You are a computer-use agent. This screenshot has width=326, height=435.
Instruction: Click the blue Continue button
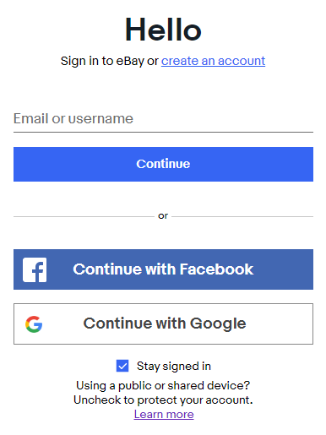click(163, 164)
